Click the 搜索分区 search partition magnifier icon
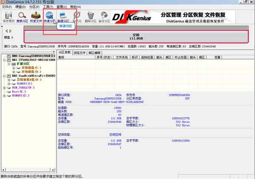Image resolution: width=255 pixels, height=179 pixels. click(x=22, y=17)
